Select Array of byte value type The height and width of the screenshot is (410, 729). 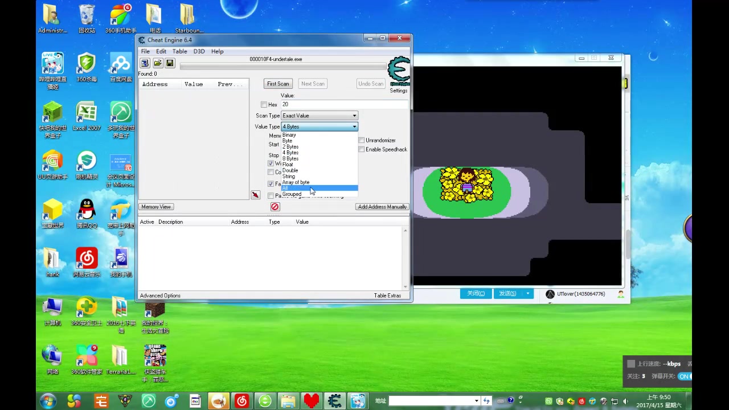tap(320, 182)
